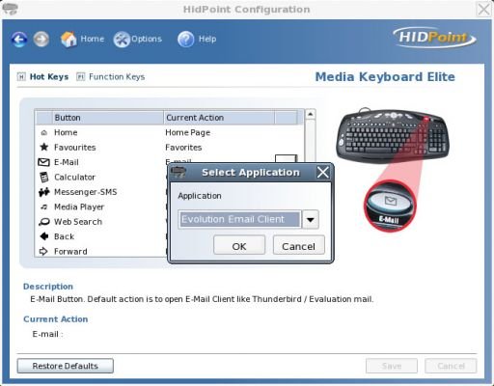The height and width of the screenshot is (386, 494).
Task: Select the Calculator icon row
Action: tap(100, 177)
